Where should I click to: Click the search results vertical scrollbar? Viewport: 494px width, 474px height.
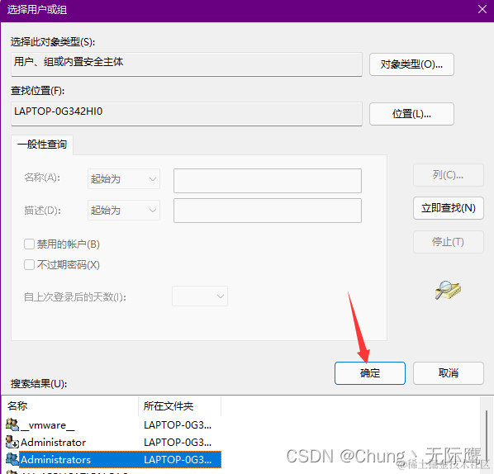[x=487, y=434]
